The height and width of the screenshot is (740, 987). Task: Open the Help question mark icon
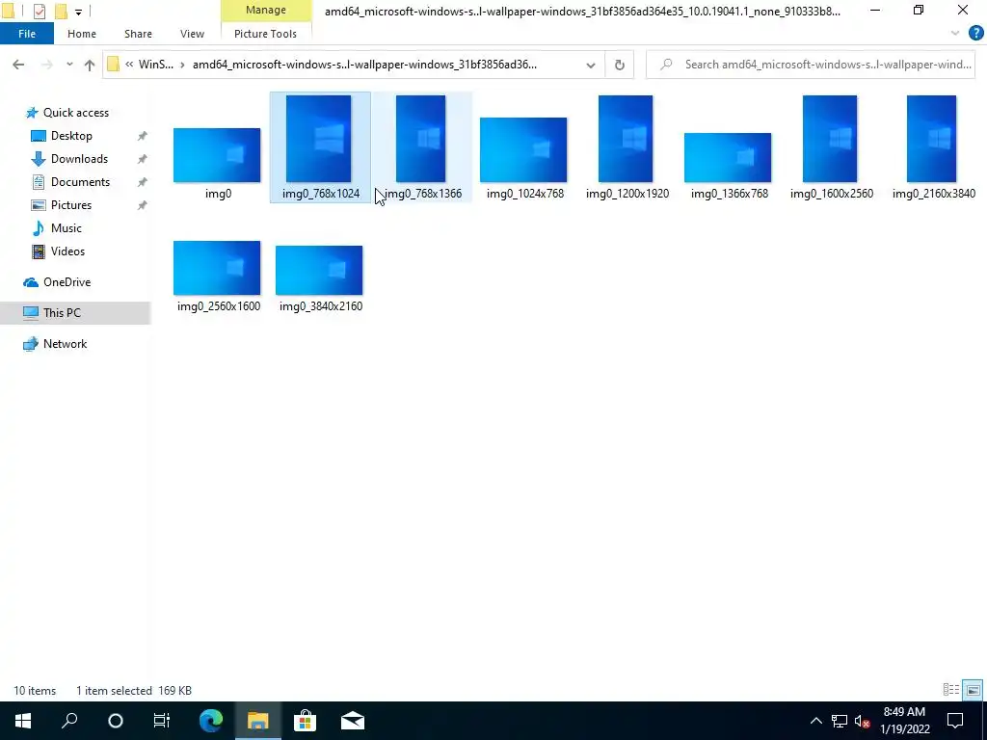click(975, 34)
